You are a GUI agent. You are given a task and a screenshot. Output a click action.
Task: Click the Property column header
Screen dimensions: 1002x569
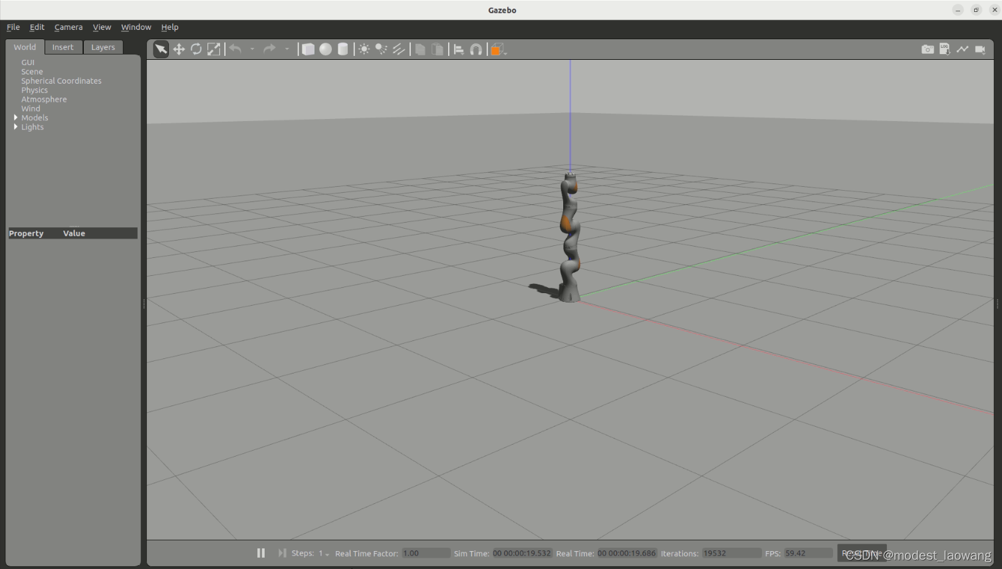[26, 233]
